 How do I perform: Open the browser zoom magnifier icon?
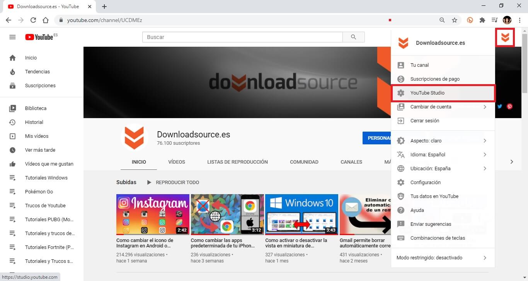442,20
